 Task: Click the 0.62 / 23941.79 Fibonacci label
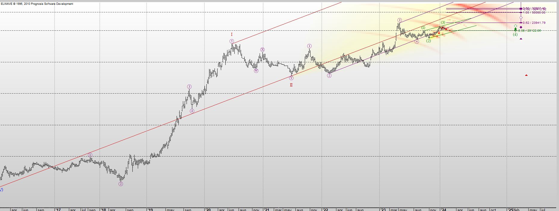[534, 23]
